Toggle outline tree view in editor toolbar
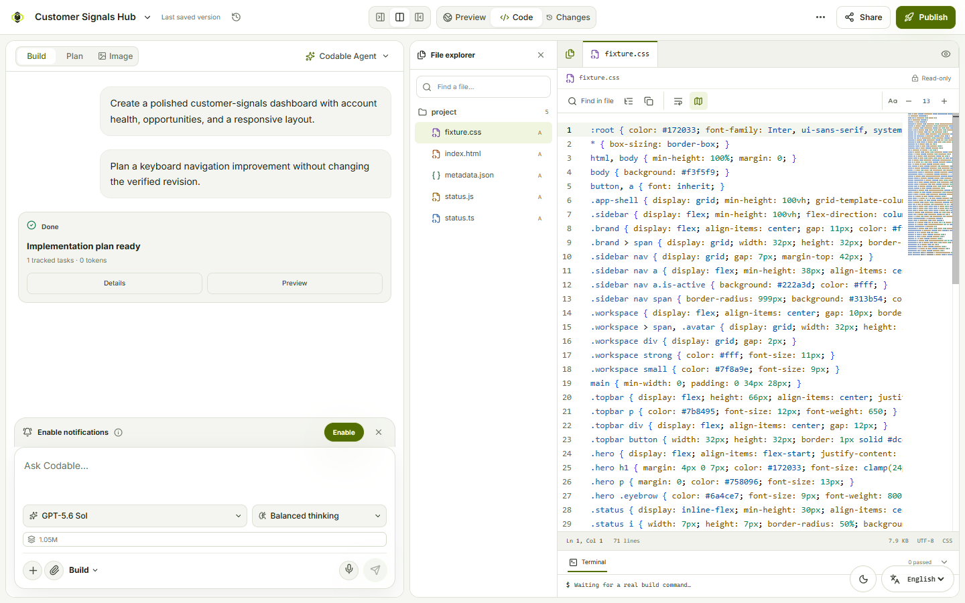This screenshot has height=603, width=965. (629, 101)
